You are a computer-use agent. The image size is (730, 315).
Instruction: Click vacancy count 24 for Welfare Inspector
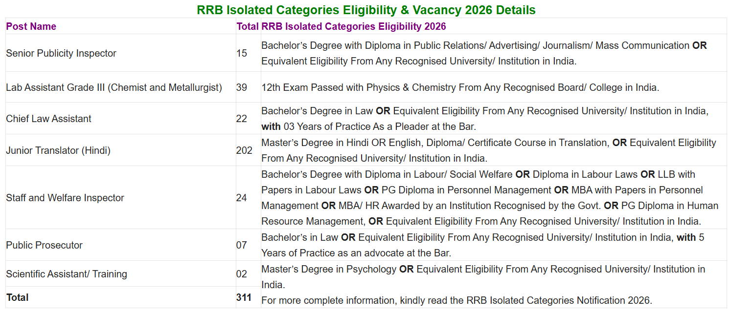point(242,198)
